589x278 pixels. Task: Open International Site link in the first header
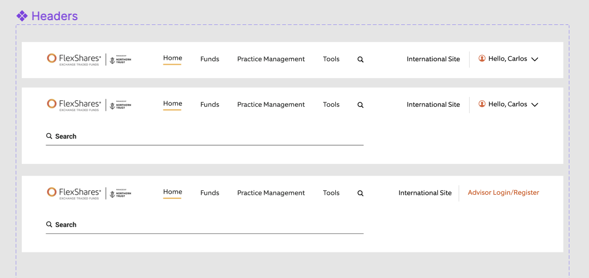pos(433,59)
